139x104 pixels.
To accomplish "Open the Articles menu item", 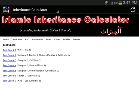I will 66,40.
